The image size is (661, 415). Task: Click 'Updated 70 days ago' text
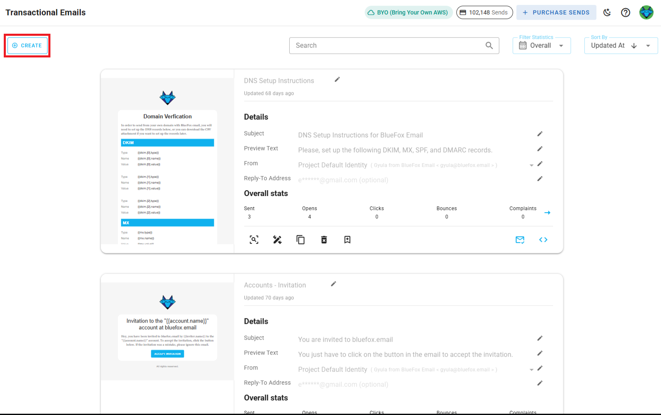269,298
